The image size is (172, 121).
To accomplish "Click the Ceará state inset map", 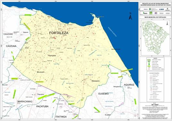I will [155, 37].
